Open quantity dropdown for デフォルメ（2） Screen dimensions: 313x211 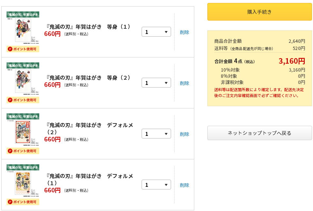pos(156,134)
